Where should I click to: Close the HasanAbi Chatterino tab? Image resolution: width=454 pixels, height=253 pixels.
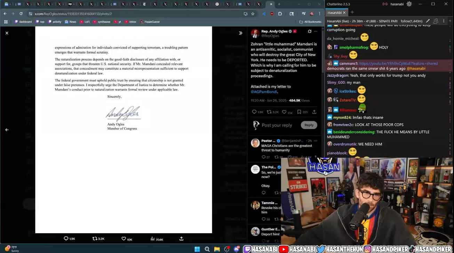click(344, 13)
